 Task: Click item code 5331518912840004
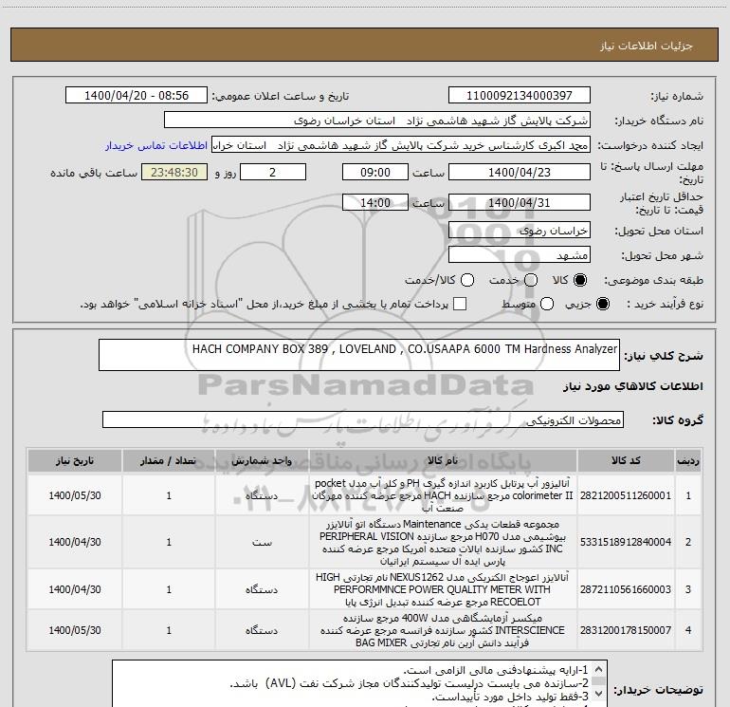[626, 542]
